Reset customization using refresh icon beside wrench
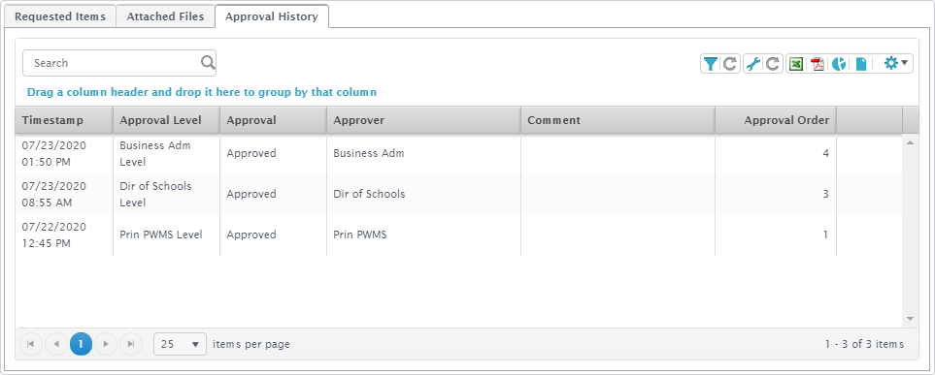Viewport: 935px width, 375px height. click(x=773, y=64)
